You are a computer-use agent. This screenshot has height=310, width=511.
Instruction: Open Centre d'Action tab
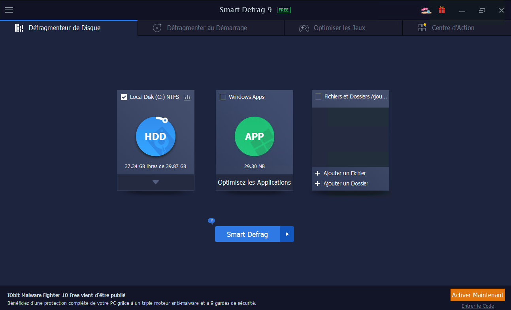(x=456, y=28)
